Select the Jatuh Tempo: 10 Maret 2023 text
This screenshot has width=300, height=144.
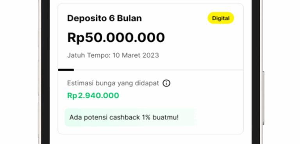pyautogui.click(x=113, y=55)
